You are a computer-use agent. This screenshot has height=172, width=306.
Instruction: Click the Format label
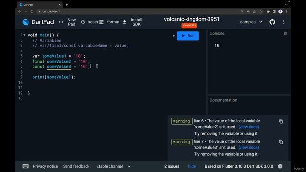[113, 22]
